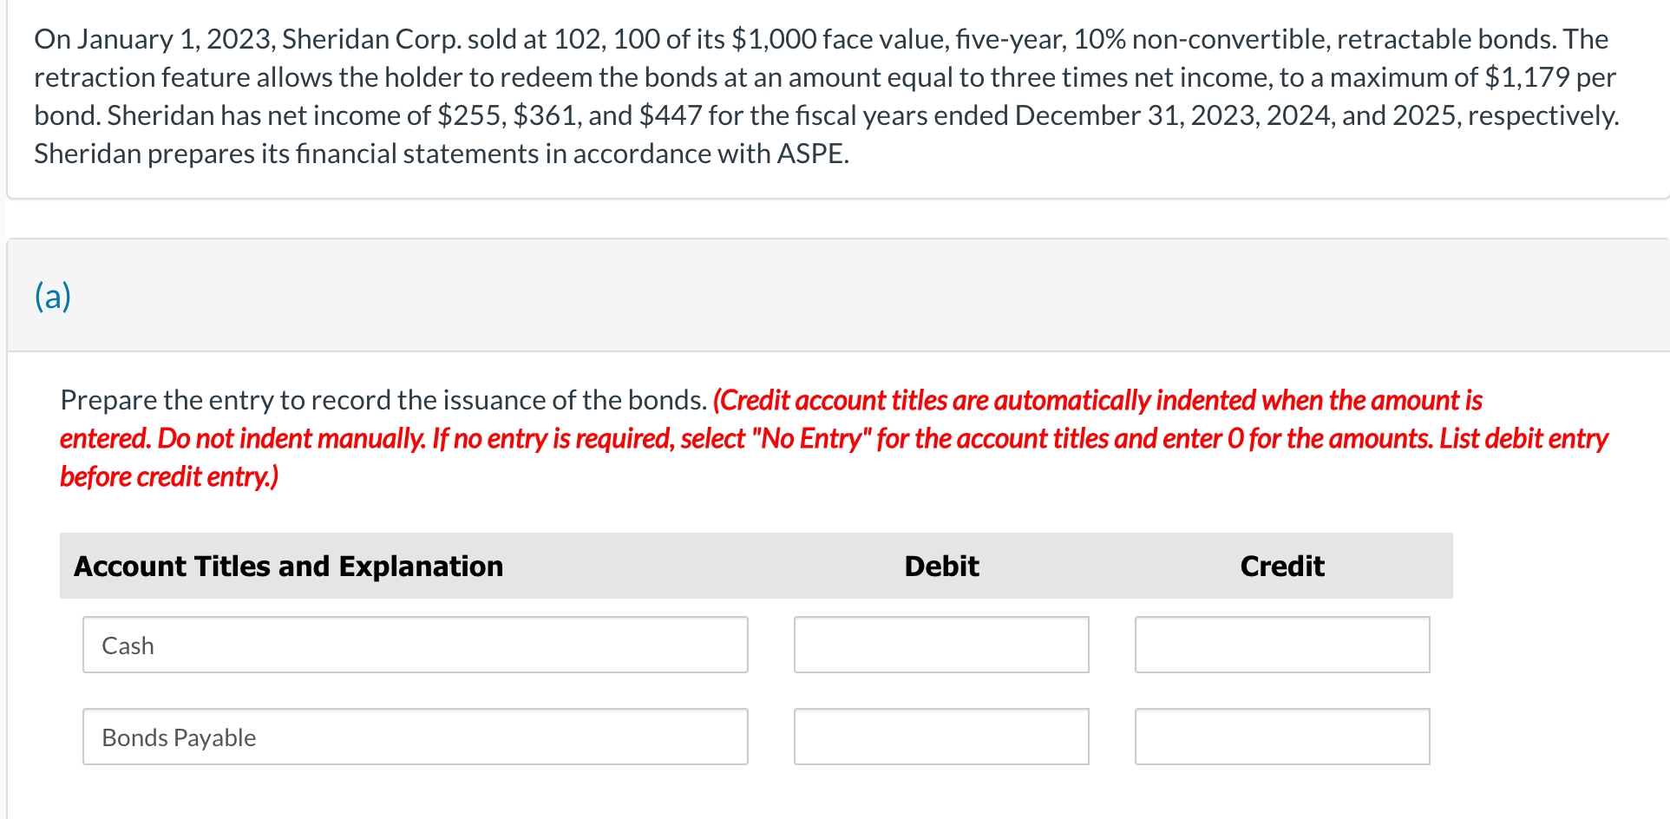This screenshot has width=1670, height=819.
Task: Select the Debit box in Bonds Payable row
Action: 940,737
